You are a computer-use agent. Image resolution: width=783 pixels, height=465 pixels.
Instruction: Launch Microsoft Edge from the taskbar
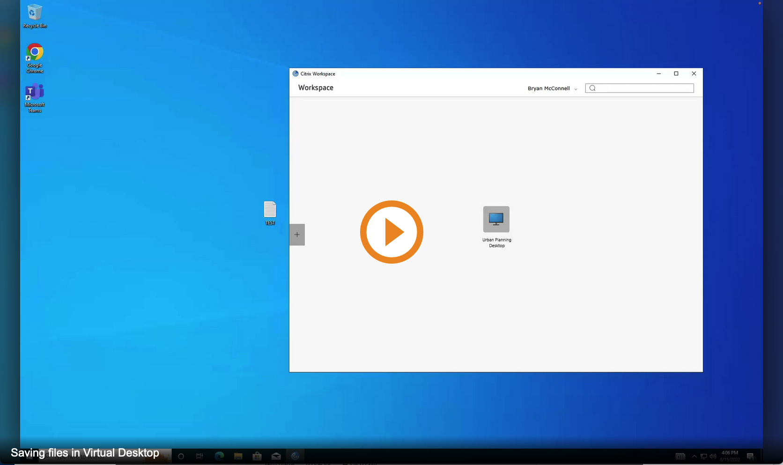[219, 456]
